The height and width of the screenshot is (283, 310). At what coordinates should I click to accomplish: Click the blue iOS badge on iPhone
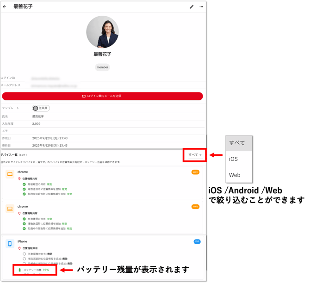click(x=197, y=241)
